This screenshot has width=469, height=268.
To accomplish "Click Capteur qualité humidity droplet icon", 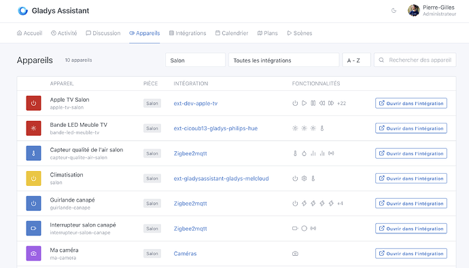I will click(305, 153).
